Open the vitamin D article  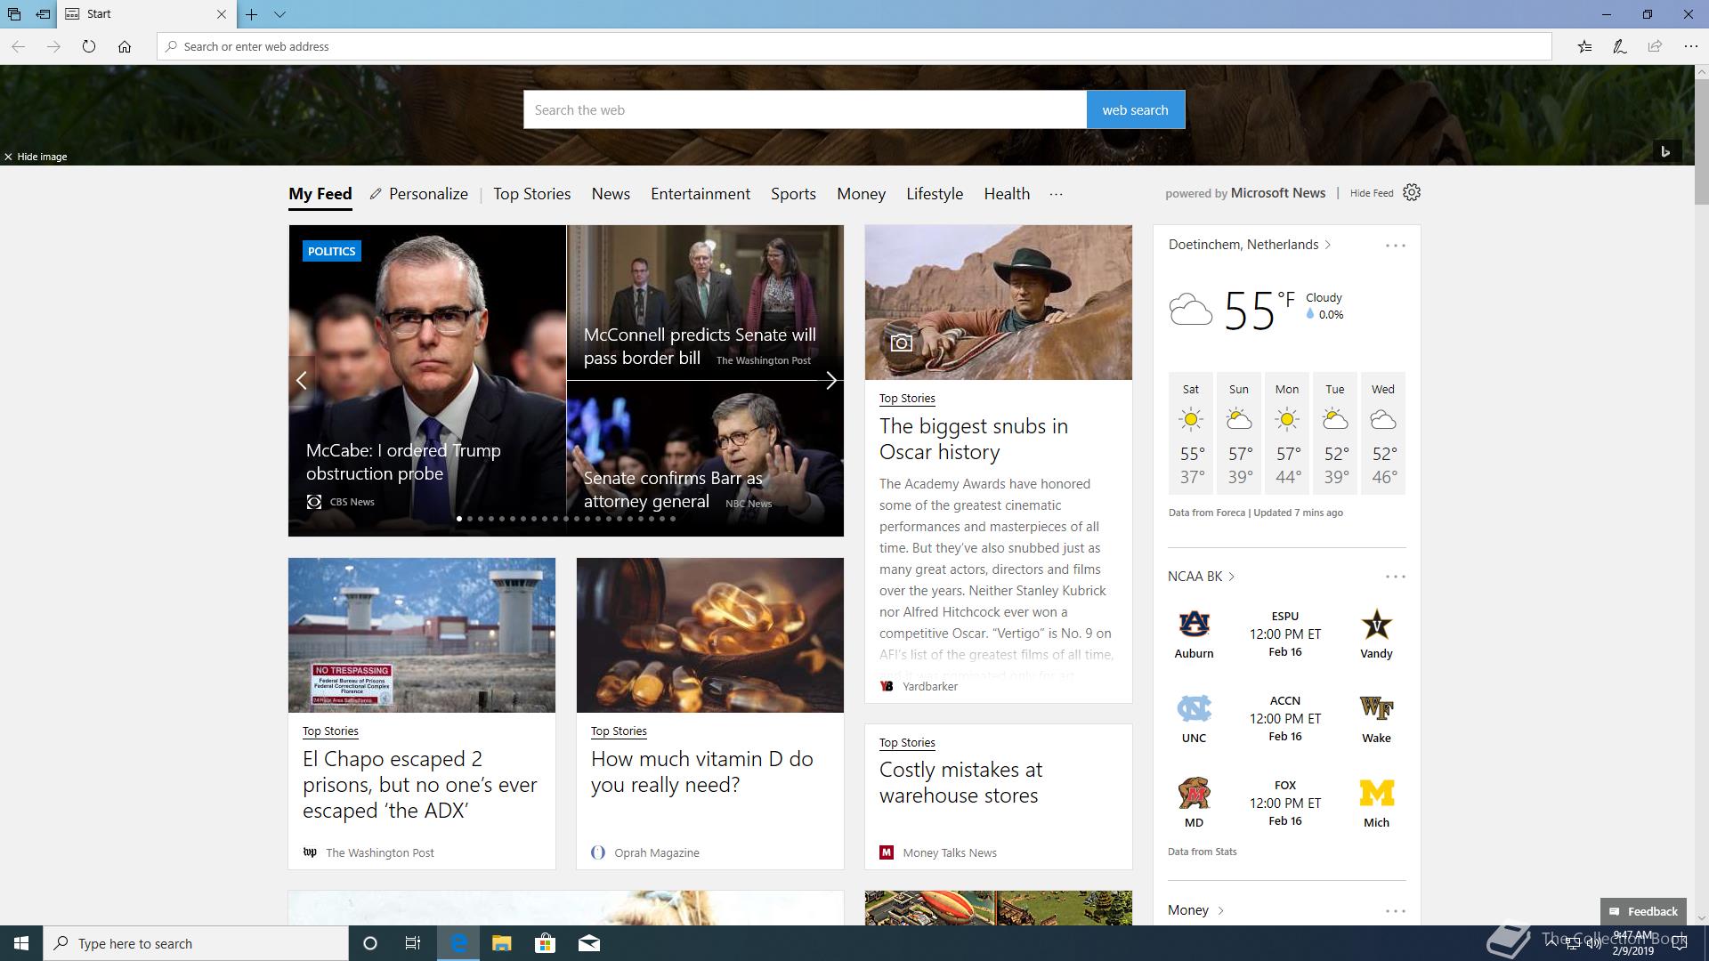702,771
